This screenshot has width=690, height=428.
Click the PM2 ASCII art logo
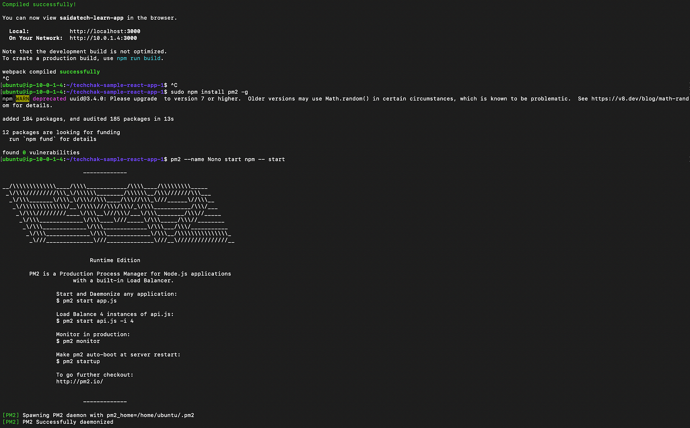point(118,214)
